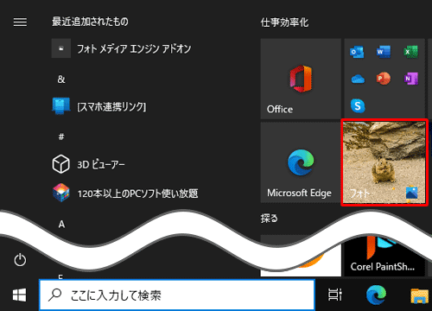Click the power button icon
This screenshot has width=432, height=311.
(x=20, y=260)
